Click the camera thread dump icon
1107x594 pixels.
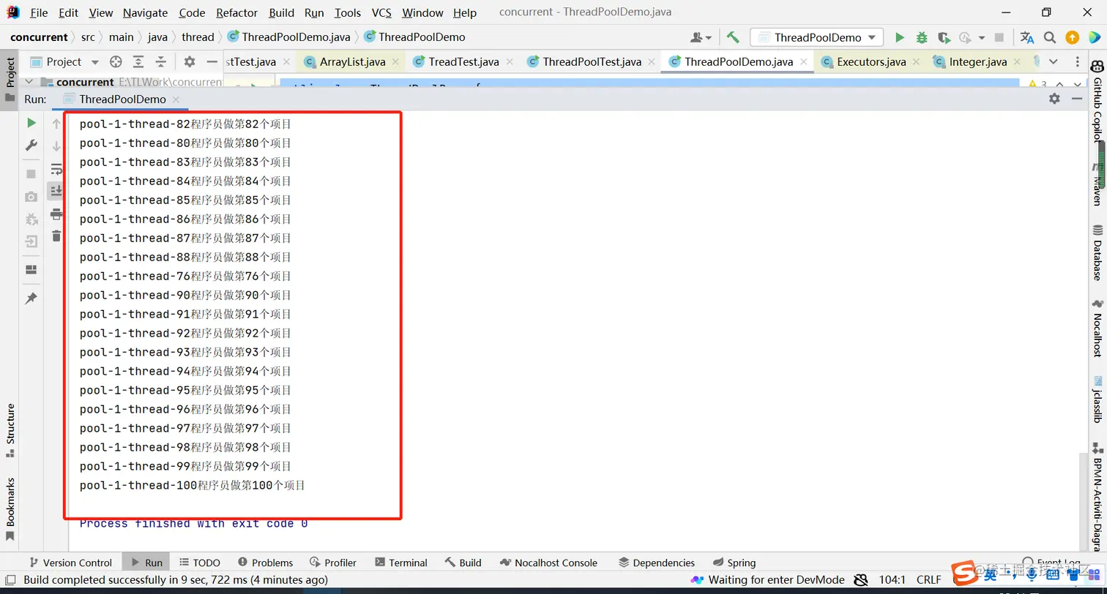pos(31,197)
